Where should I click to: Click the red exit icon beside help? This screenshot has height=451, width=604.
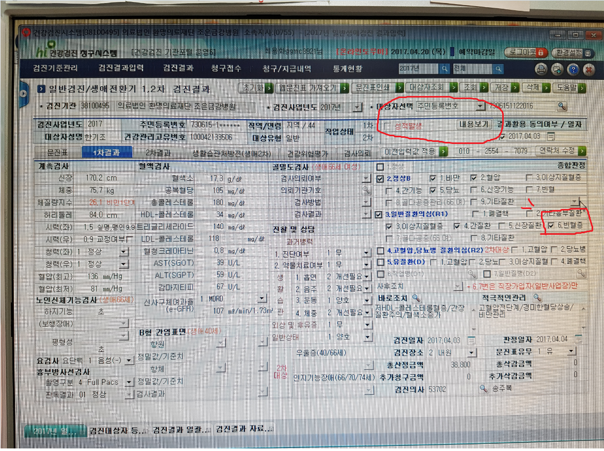(x=588, y=70)
